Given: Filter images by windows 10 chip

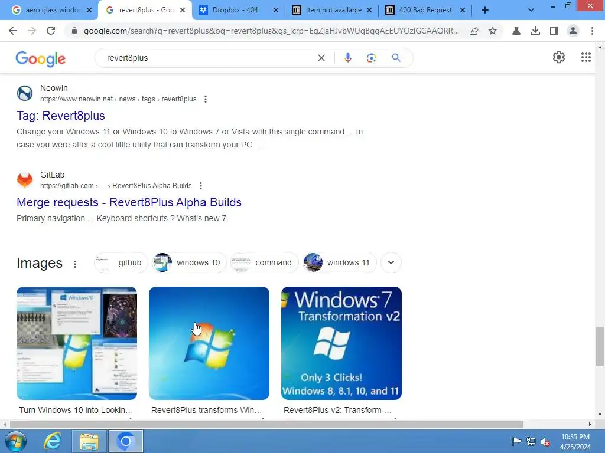Looking at the screenshot, I should click(189, 262).
